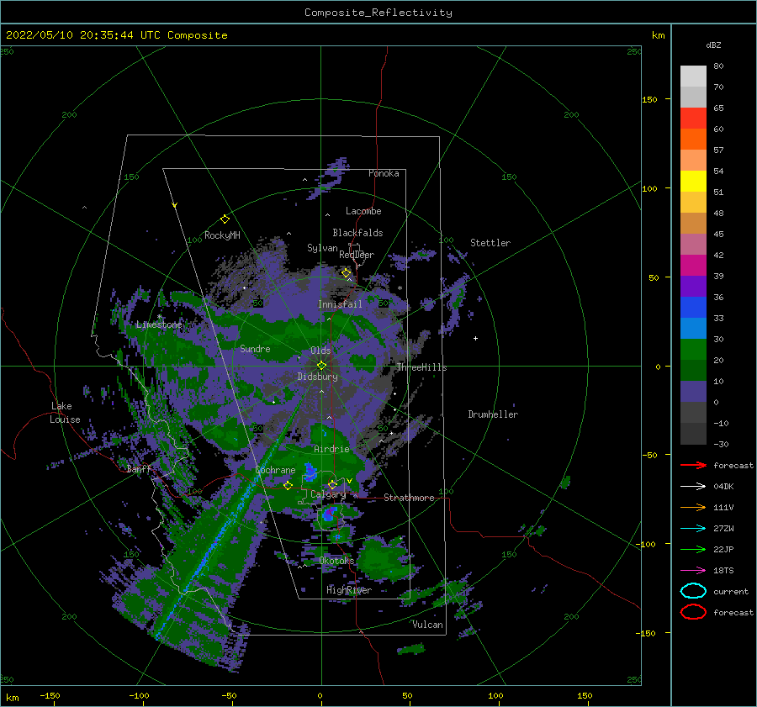Select the Drumheller map label
This screenshot has width=757, height=707.
coord(493,414)
